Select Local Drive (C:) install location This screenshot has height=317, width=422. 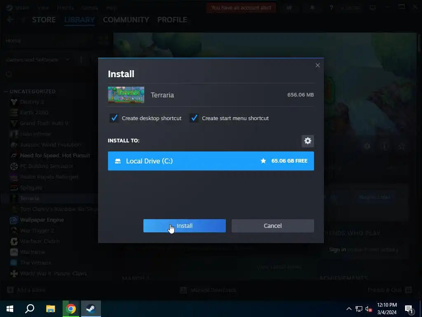pyautogui.click(x=211, y=161)
